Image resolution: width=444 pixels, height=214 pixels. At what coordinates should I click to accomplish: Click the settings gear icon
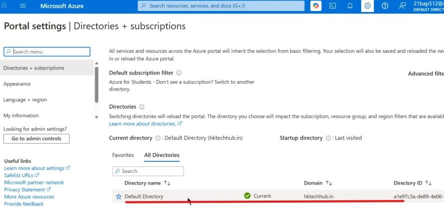367,6
